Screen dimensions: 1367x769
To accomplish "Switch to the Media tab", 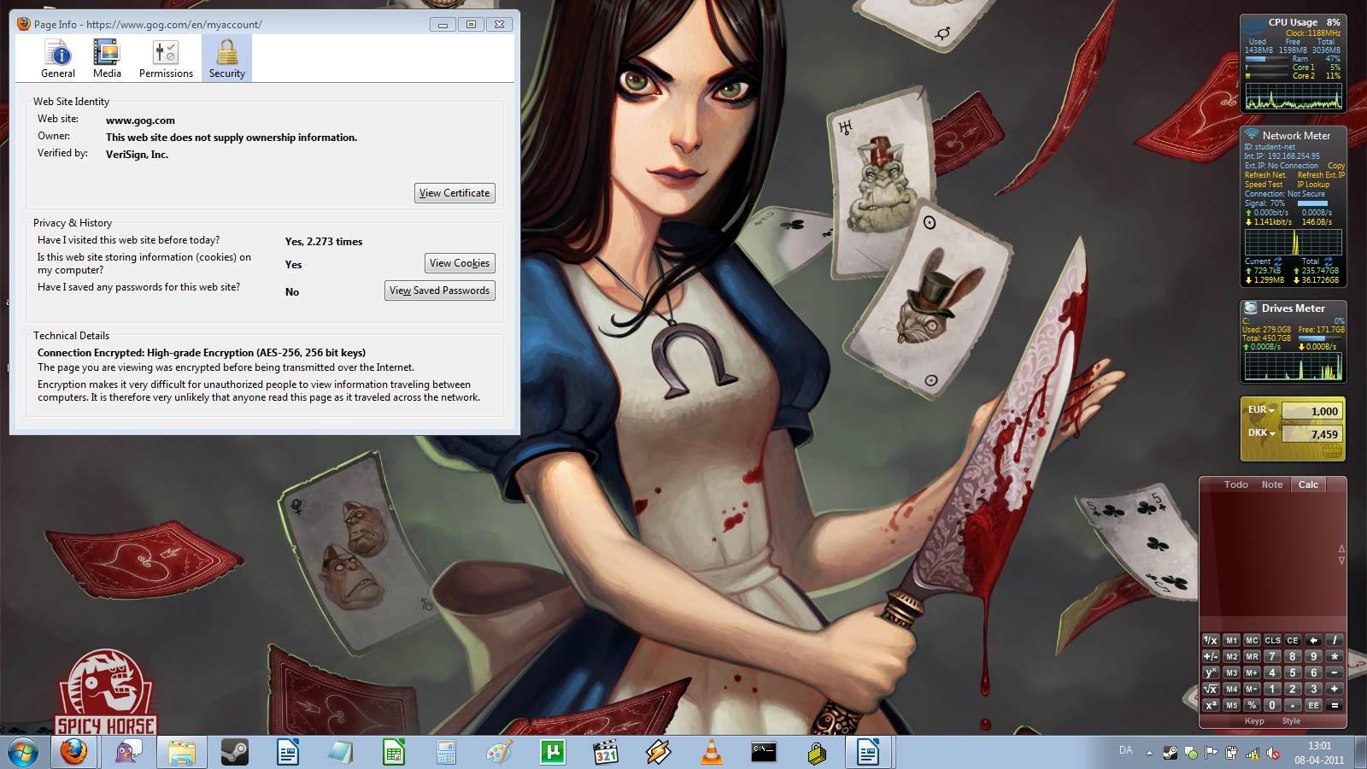I will (107, 59).
